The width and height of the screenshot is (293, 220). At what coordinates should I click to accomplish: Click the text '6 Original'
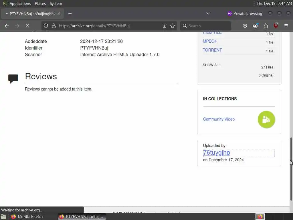tap(266, 75)
